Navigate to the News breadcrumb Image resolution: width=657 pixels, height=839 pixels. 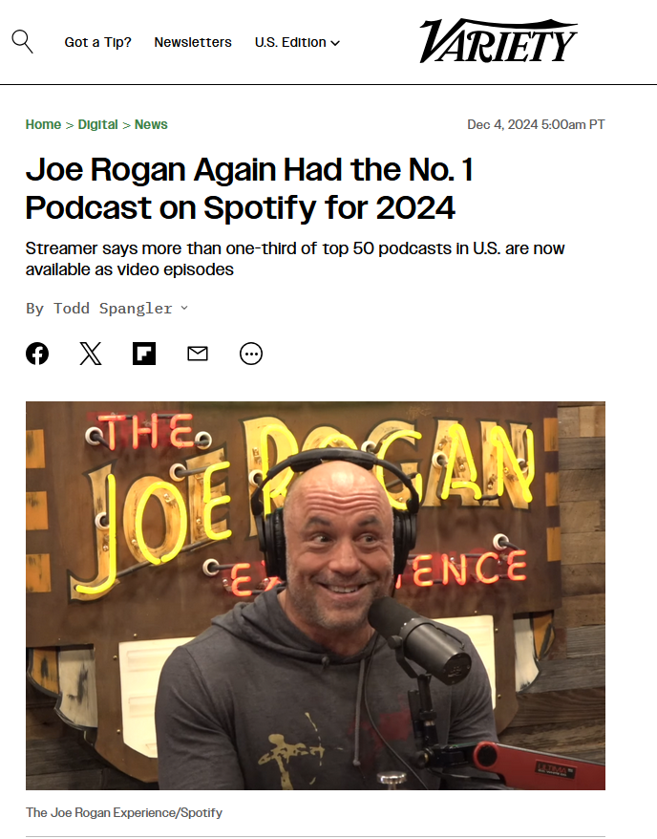tap(151, 124)
